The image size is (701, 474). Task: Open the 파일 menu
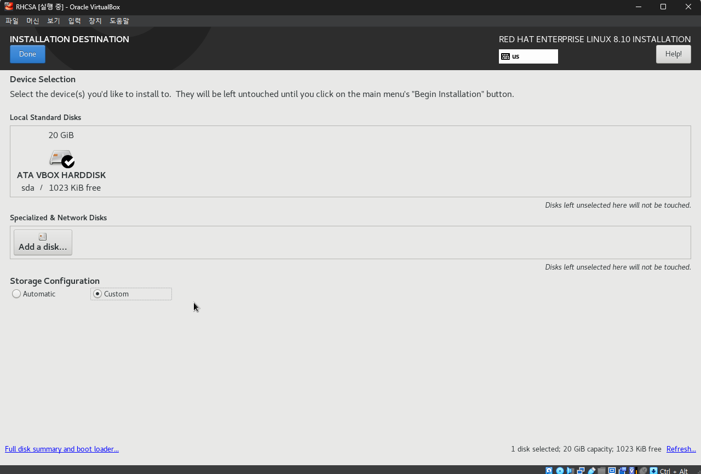12,21
